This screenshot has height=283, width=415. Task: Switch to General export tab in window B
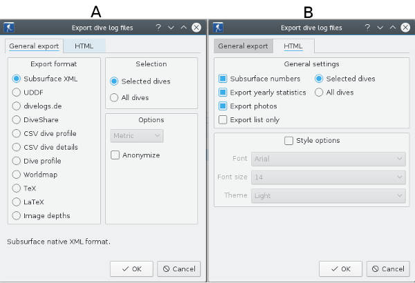point(243,46)
